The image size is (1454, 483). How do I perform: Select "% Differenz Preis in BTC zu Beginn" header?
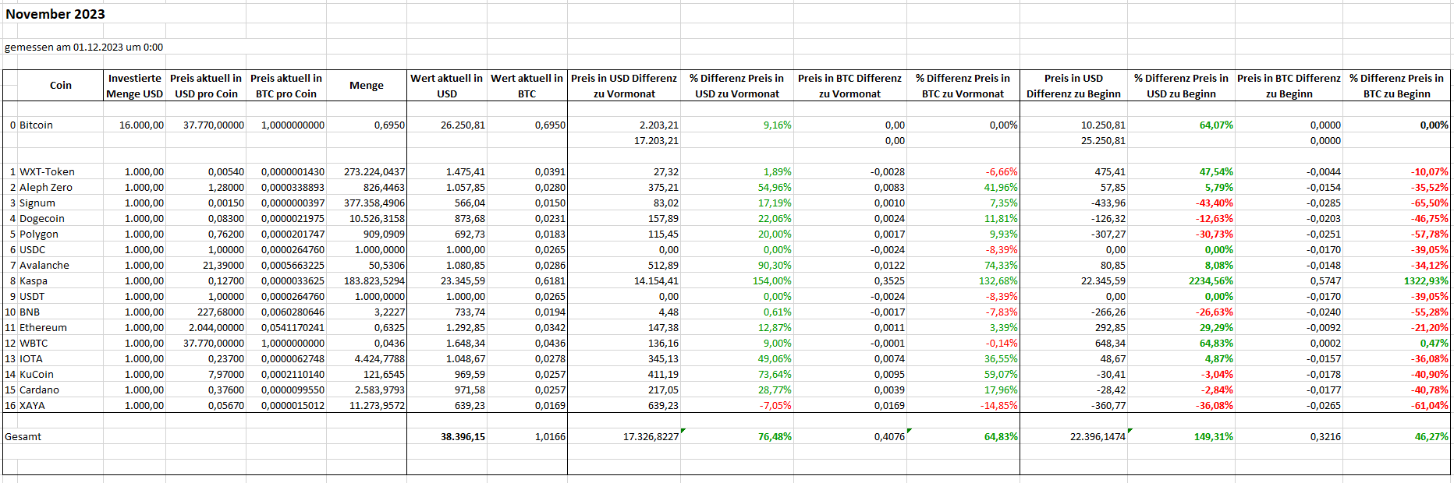tap(1396, 86)
